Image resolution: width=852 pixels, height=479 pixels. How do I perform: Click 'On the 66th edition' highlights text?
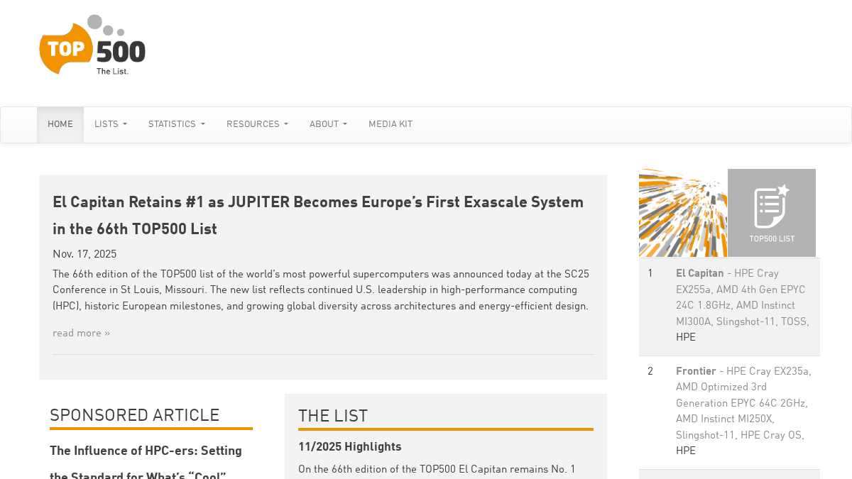pyautogui.click(x=437, y=469)
